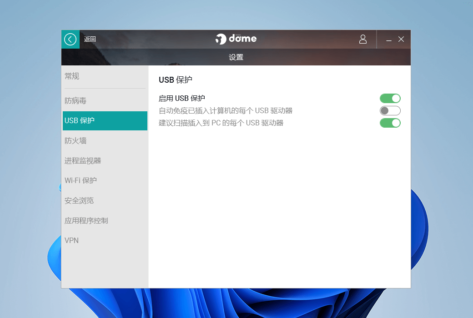This screenshot has height=318, width=473.
Task: Switch to 应用程序控制 section
Action: coord(86,221)
